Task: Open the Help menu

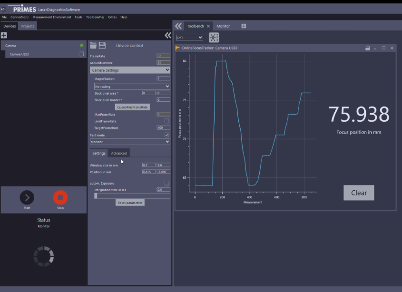Action: 124,17
